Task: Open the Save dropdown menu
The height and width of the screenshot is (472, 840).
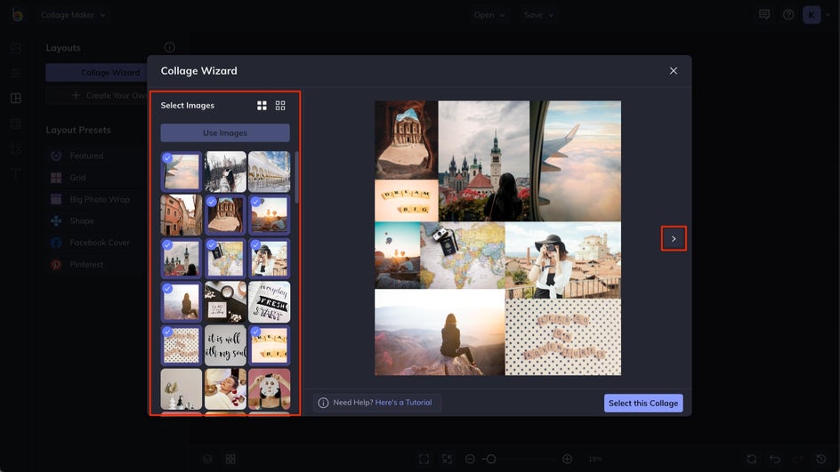Action: pos(538,15)
